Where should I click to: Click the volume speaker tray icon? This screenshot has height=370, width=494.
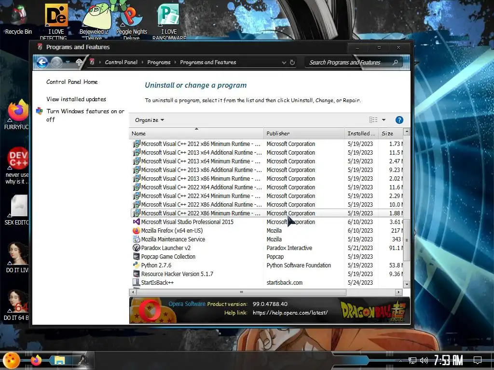424,360
